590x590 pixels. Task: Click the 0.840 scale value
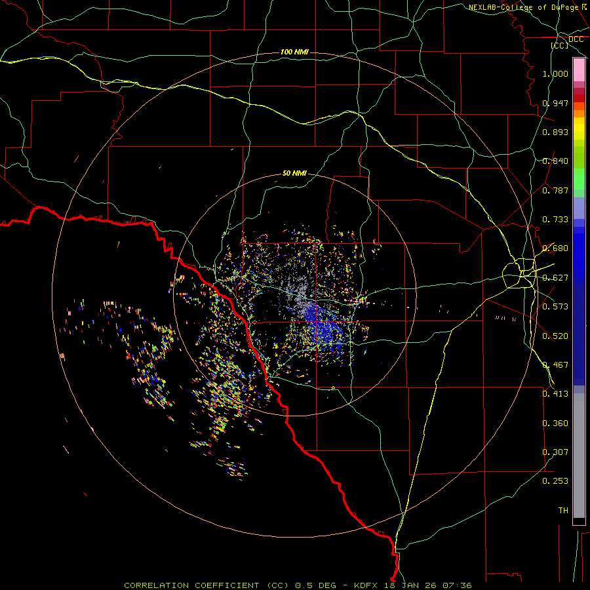pos(555,161)
